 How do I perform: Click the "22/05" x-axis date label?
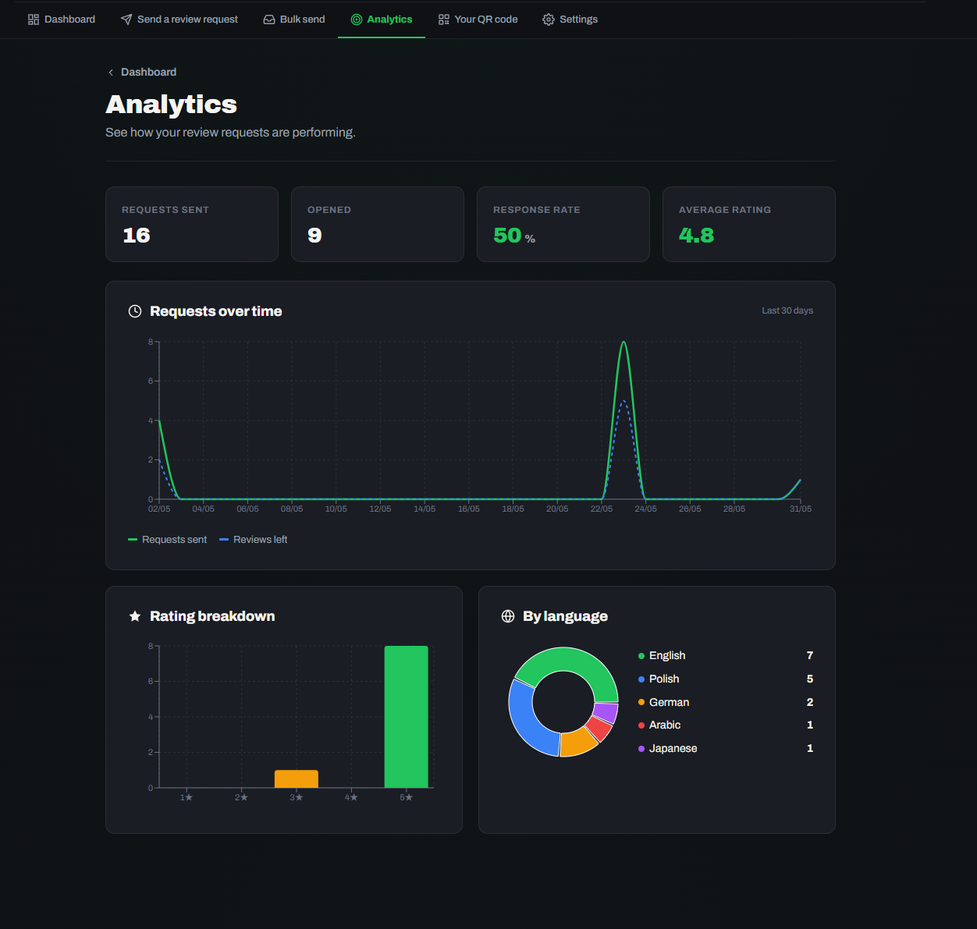click(x=602, y=509)
